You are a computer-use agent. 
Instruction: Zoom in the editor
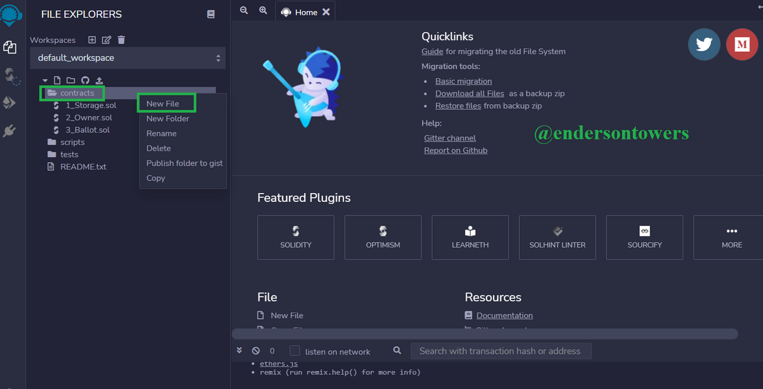tap(263, 11)
